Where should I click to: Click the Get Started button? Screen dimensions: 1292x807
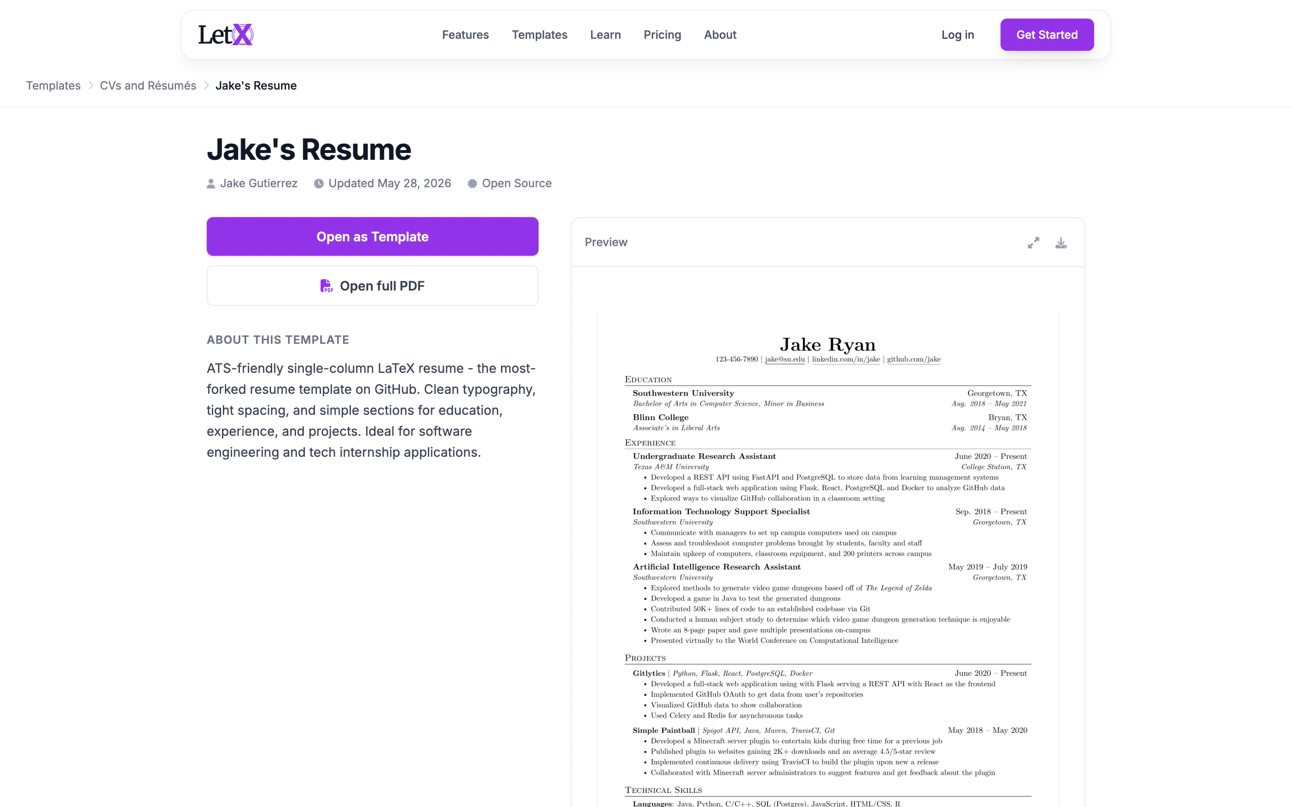click(1047, 35)
